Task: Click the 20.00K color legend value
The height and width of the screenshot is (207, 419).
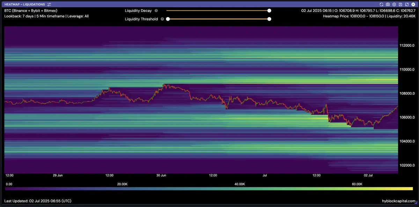Action: [122, 184]
